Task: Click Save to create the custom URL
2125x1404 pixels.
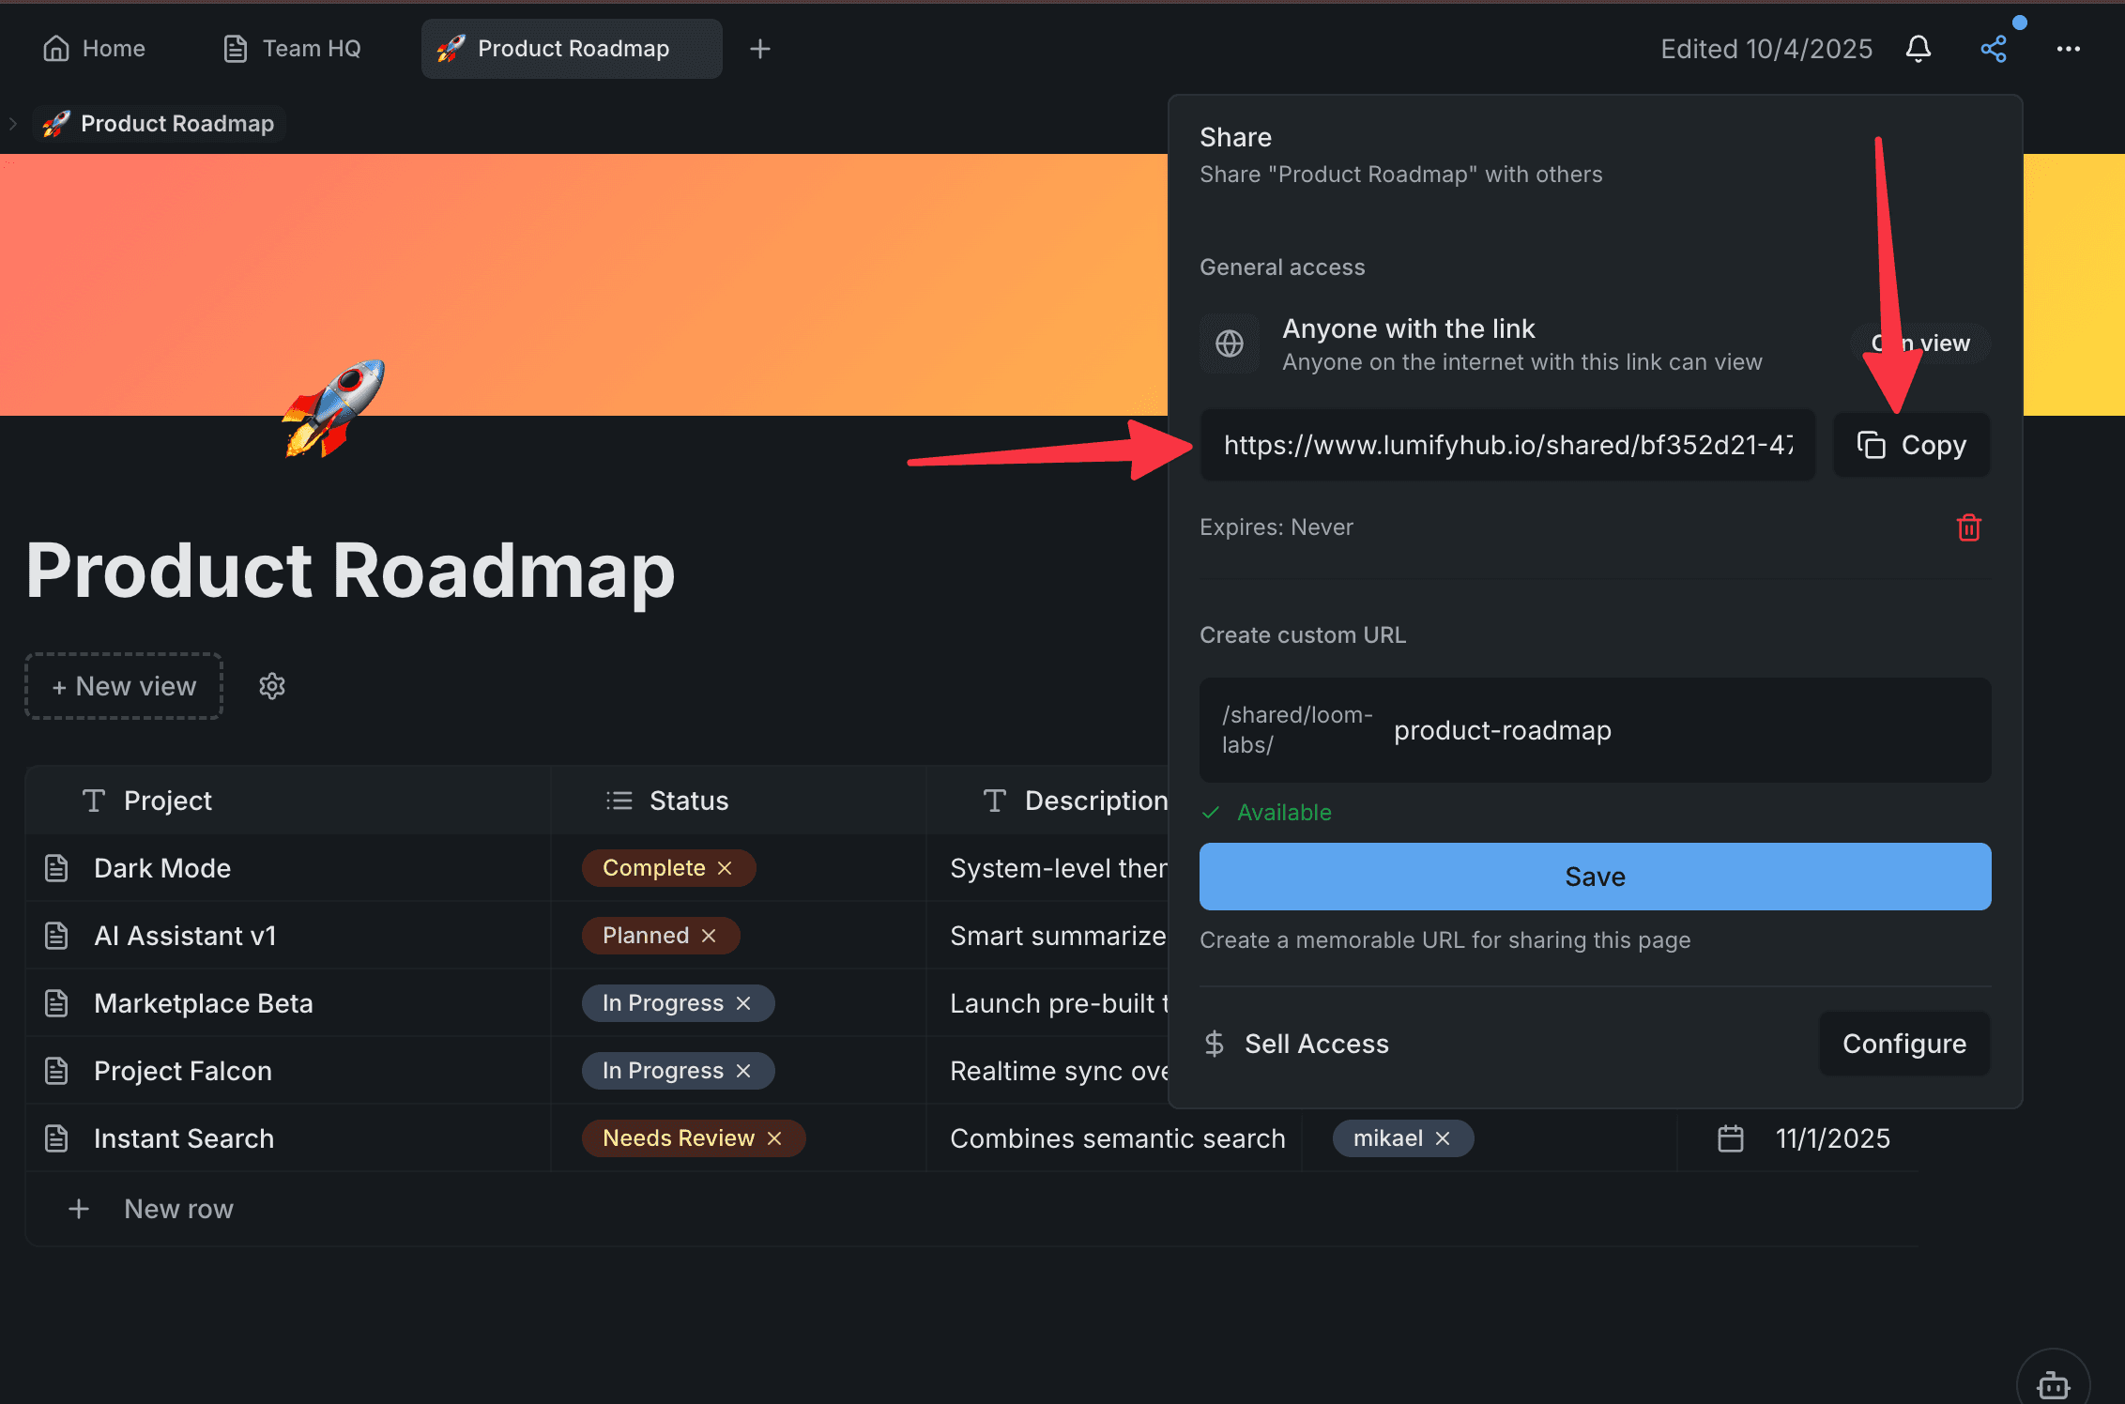Action: click(1594, 876)
